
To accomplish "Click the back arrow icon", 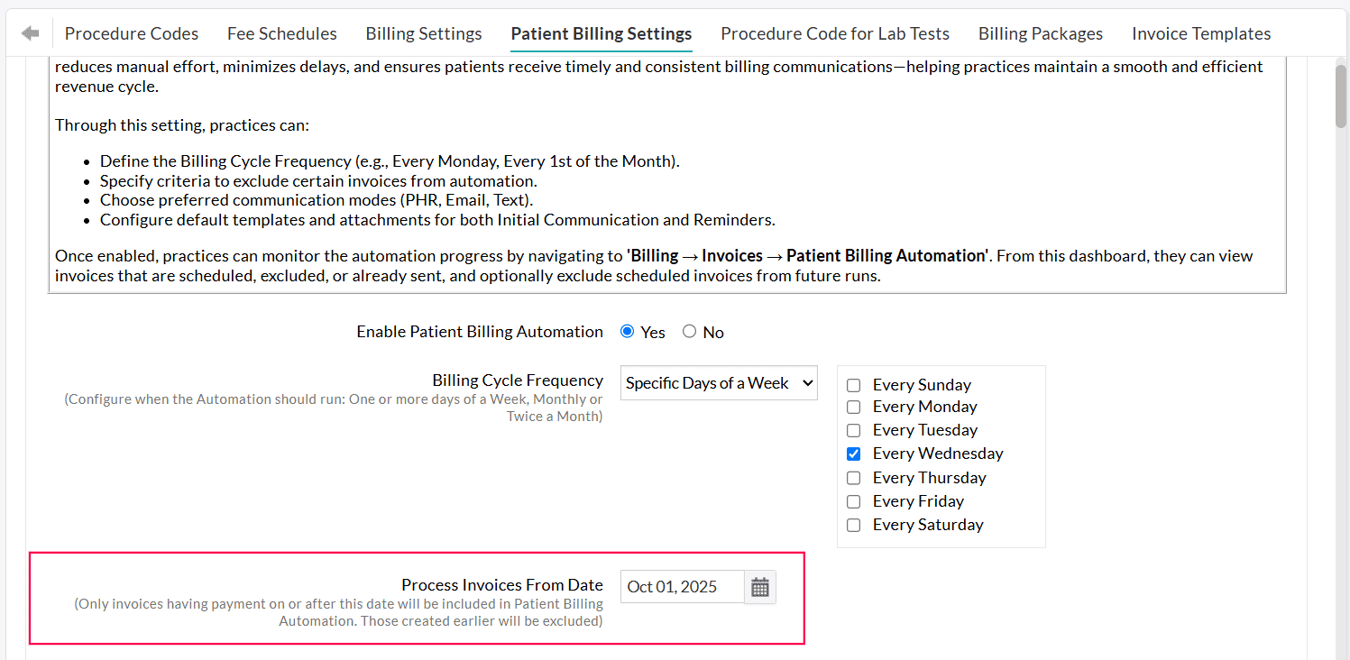I will (x=31, y=33).
